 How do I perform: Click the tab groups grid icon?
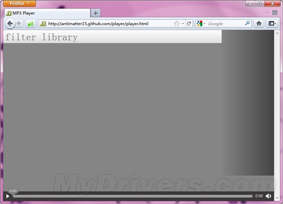point(275,13)
